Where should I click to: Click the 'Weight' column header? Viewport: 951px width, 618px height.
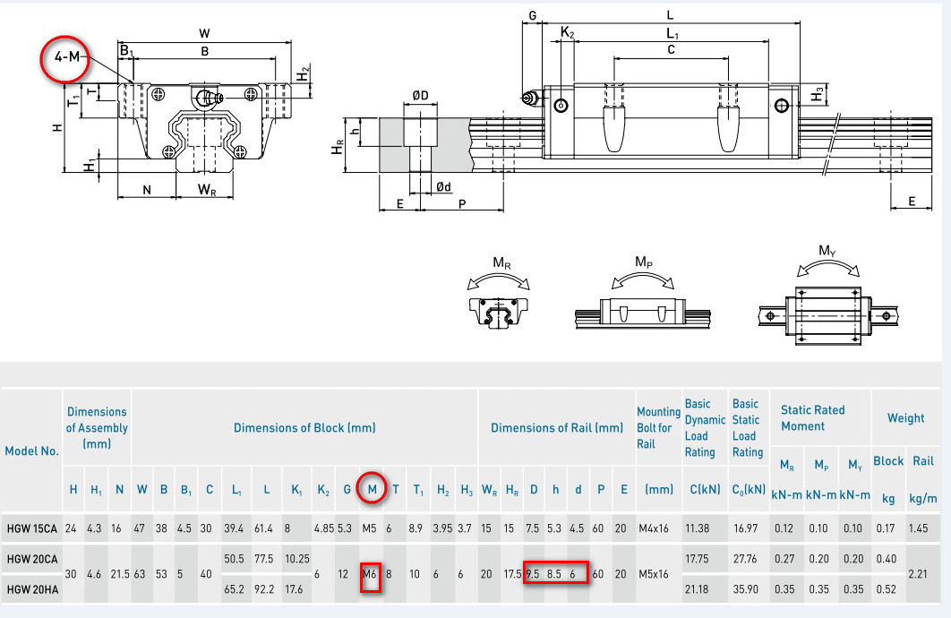pos(905,418)
